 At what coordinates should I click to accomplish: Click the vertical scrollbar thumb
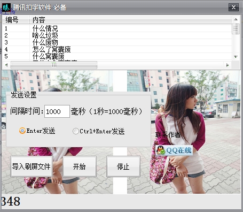point(236,28)
